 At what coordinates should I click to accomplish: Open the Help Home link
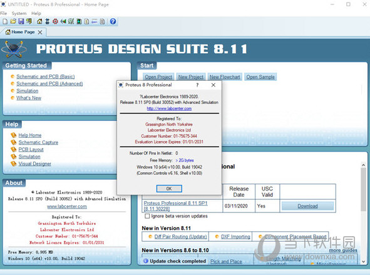click(x=29, y=135)
